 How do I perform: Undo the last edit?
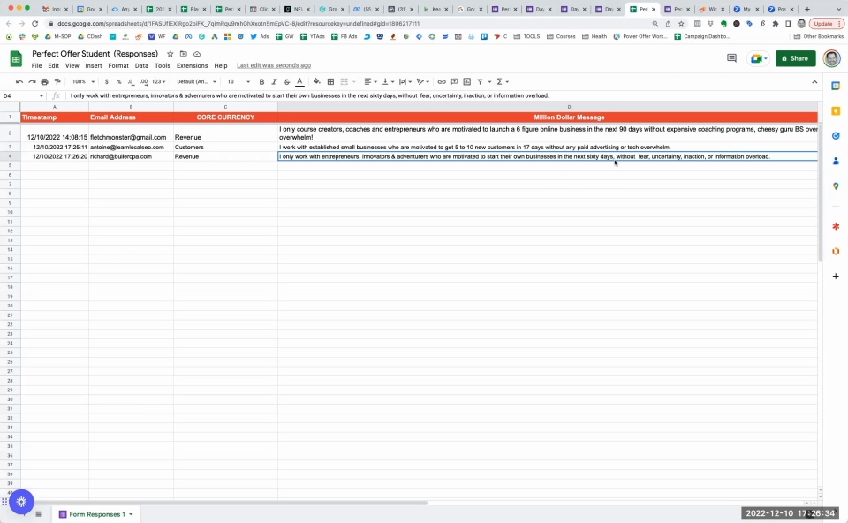19,81
